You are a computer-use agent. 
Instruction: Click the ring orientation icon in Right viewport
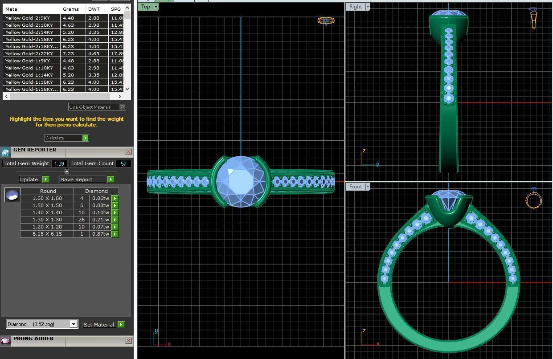pos(533,18)
